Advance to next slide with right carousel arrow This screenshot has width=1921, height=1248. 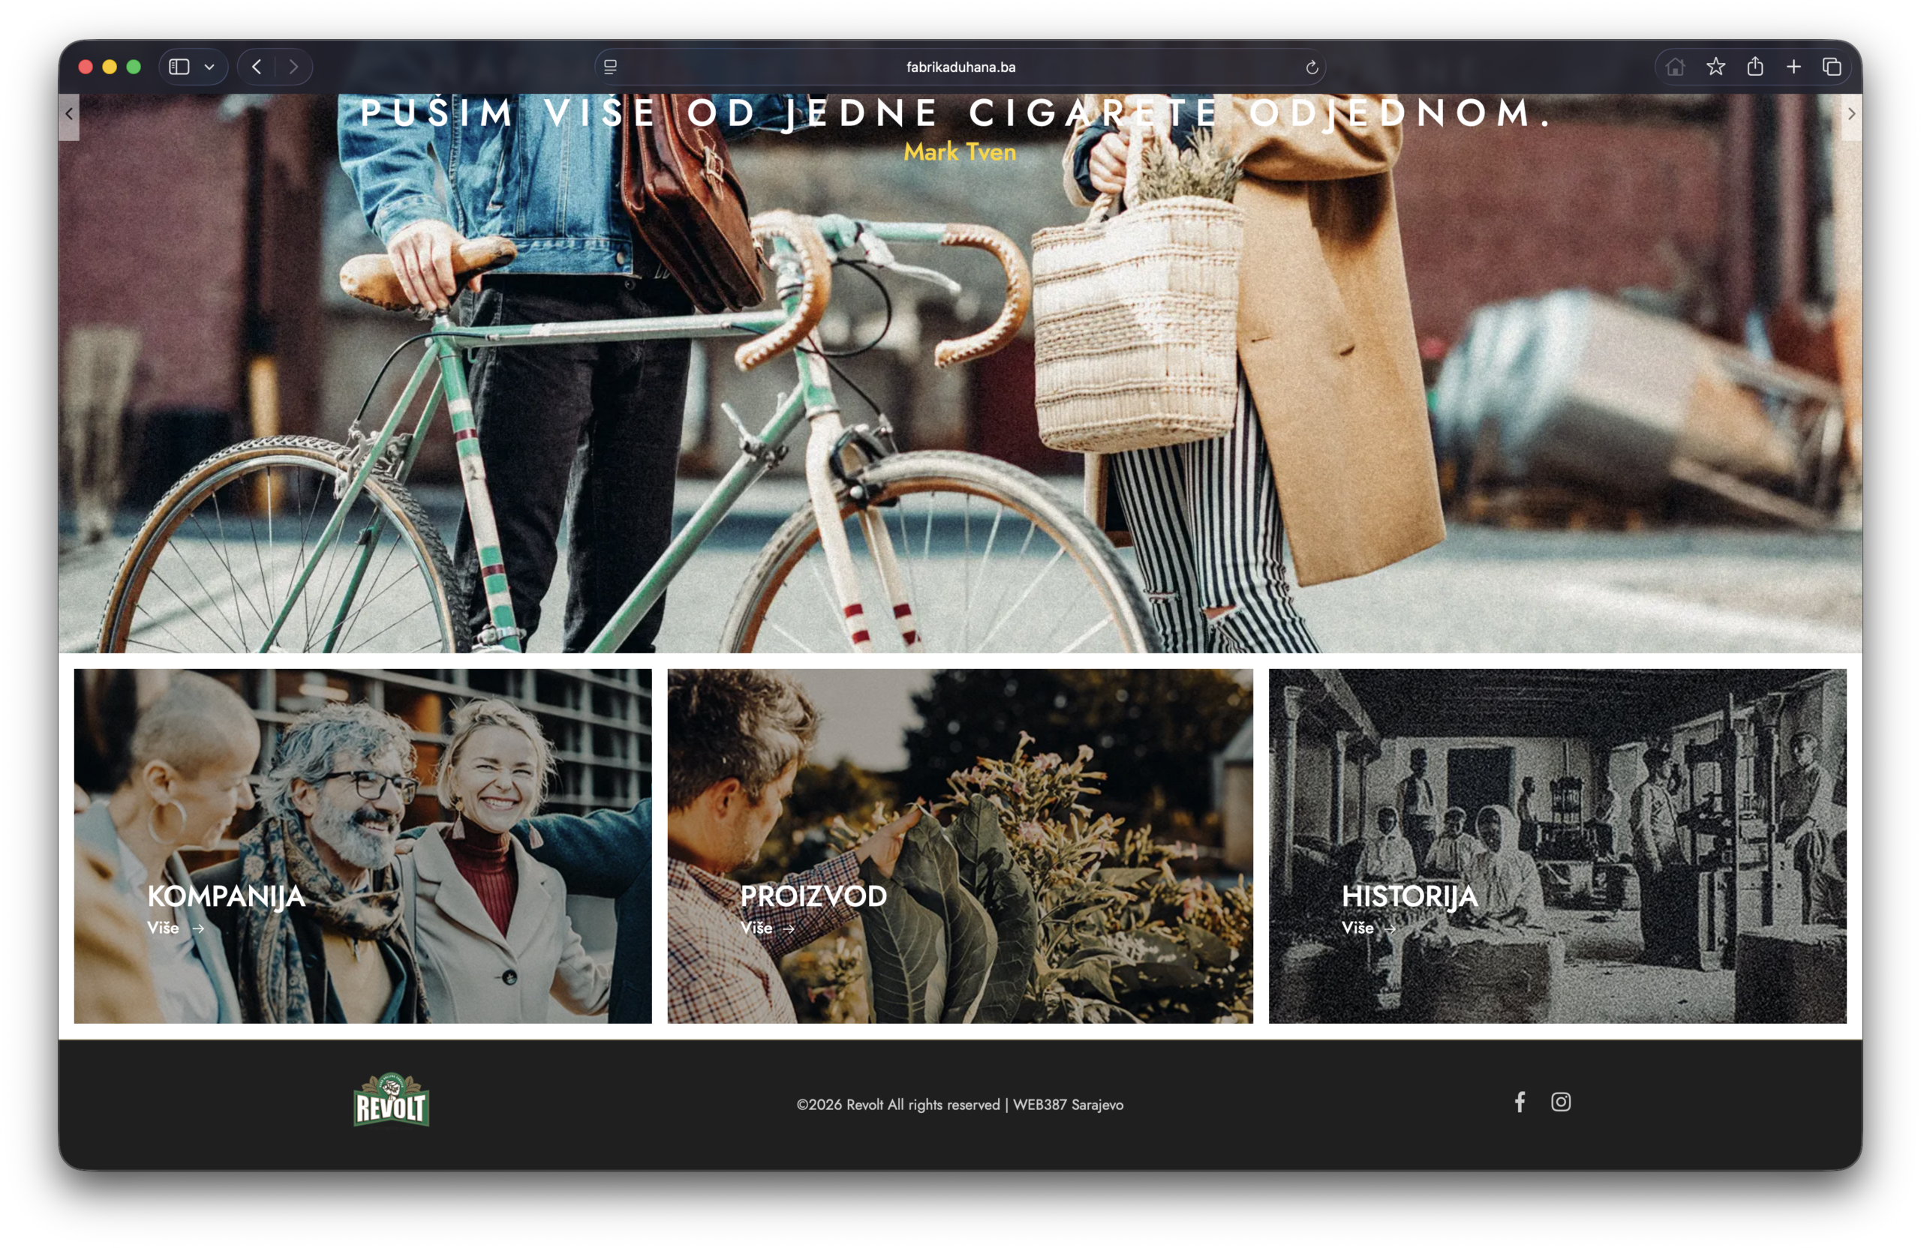tap(1850, 115)
